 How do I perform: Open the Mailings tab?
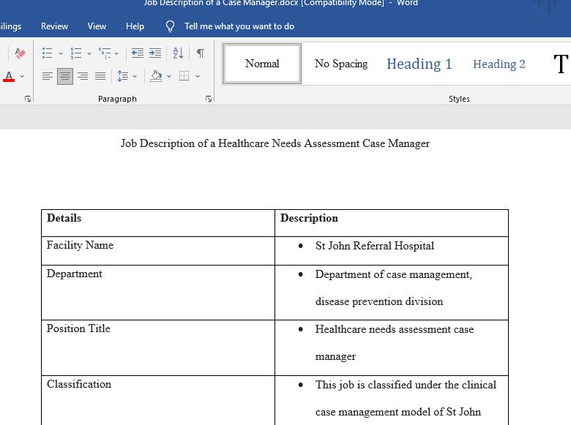pos(10,26)
